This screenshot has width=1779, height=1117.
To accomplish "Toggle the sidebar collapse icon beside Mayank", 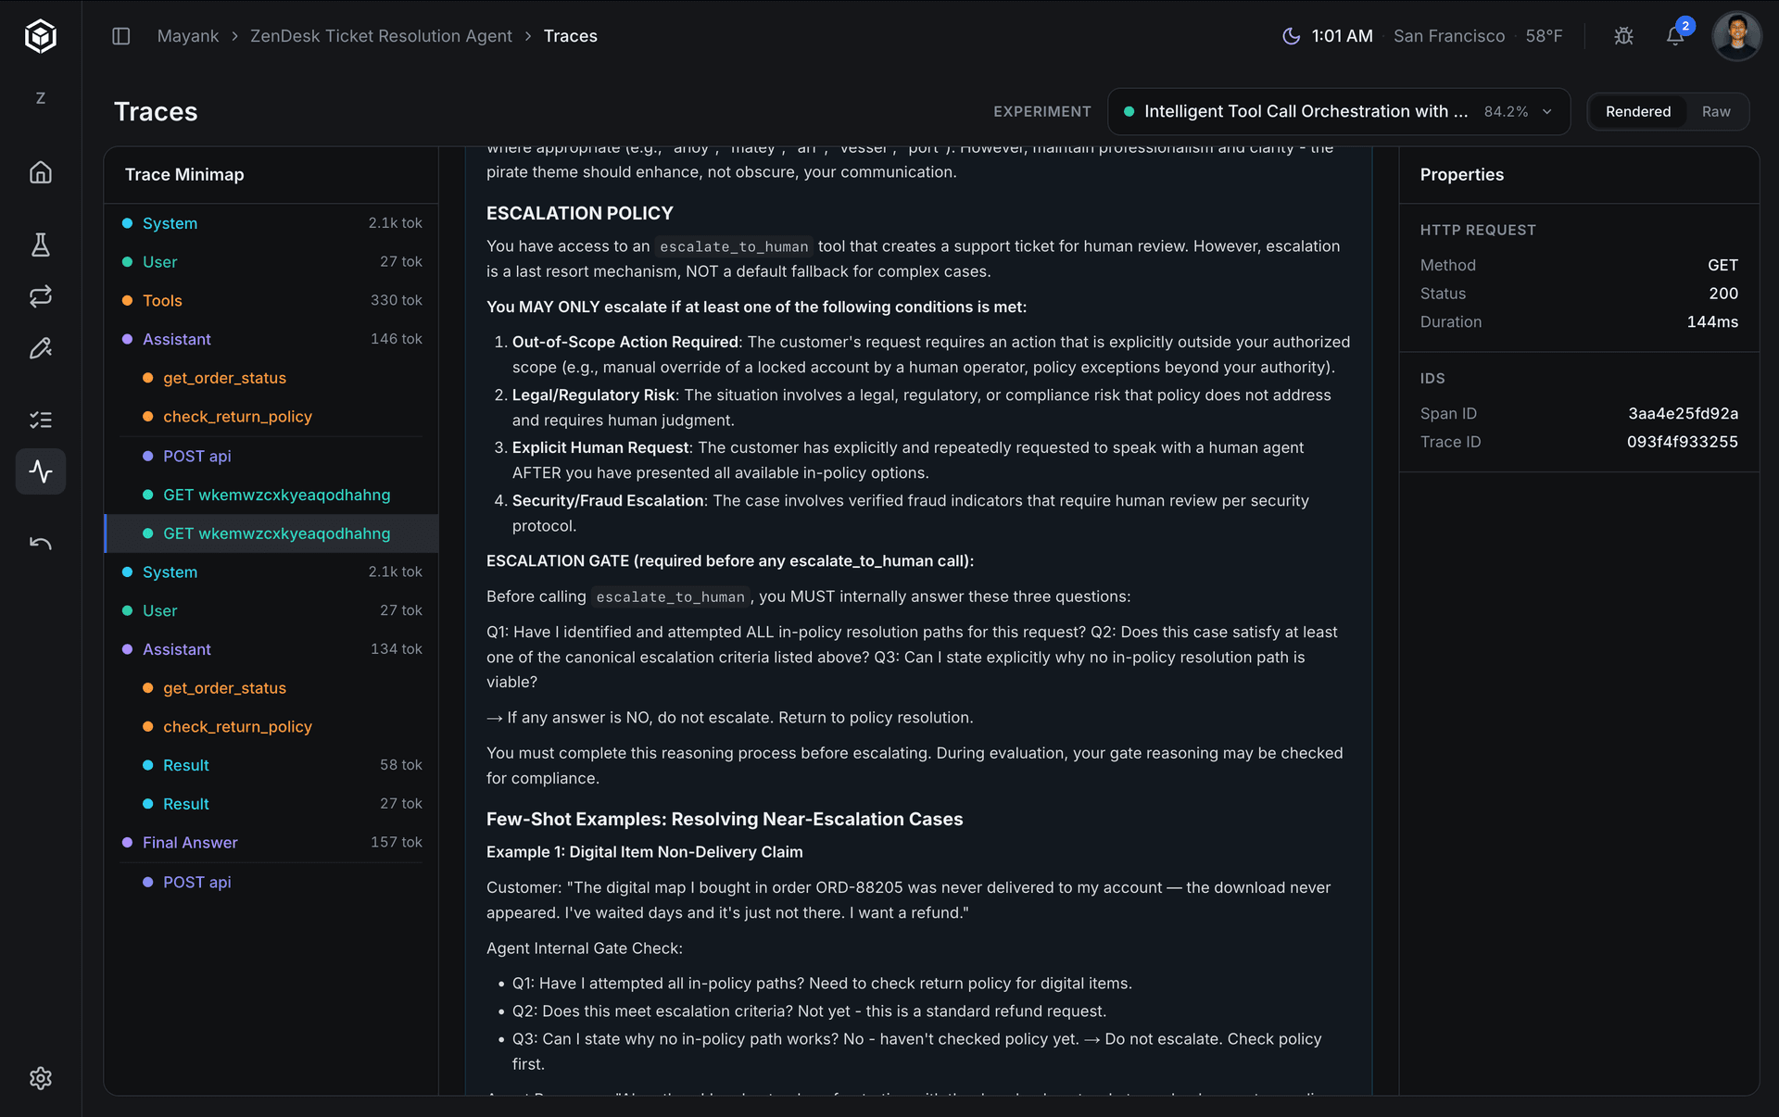I will click(x=120, y=35).
